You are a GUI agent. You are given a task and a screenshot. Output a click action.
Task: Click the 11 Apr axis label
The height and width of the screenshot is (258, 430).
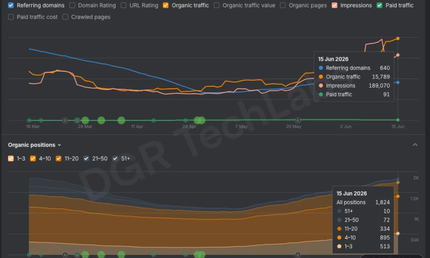click(137, 126)
